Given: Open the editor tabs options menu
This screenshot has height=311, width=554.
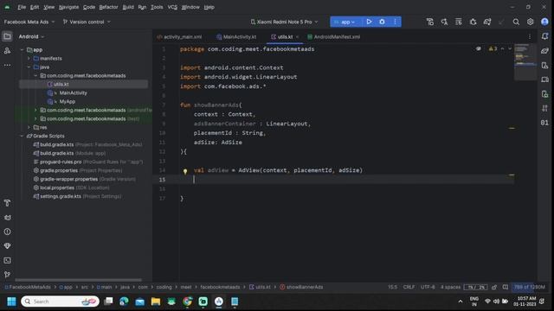Looking at the screenshot, I should [529, 36].
